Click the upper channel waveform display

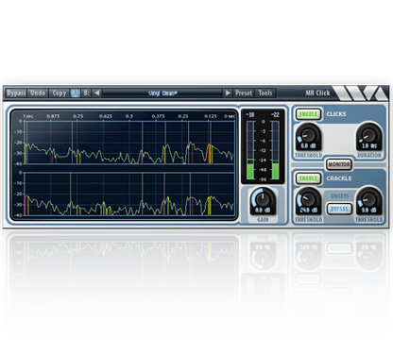click(x=129, y=143)
